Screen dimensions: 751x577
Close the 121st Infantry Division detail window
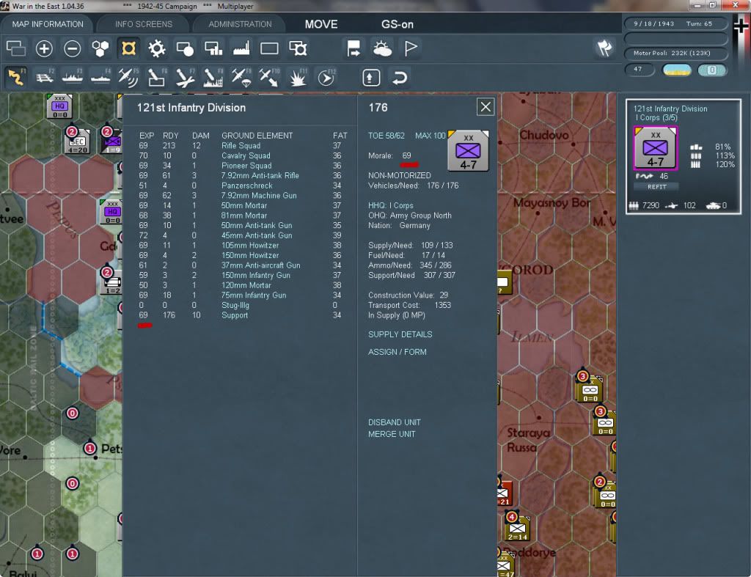click(x=486, y=107)
